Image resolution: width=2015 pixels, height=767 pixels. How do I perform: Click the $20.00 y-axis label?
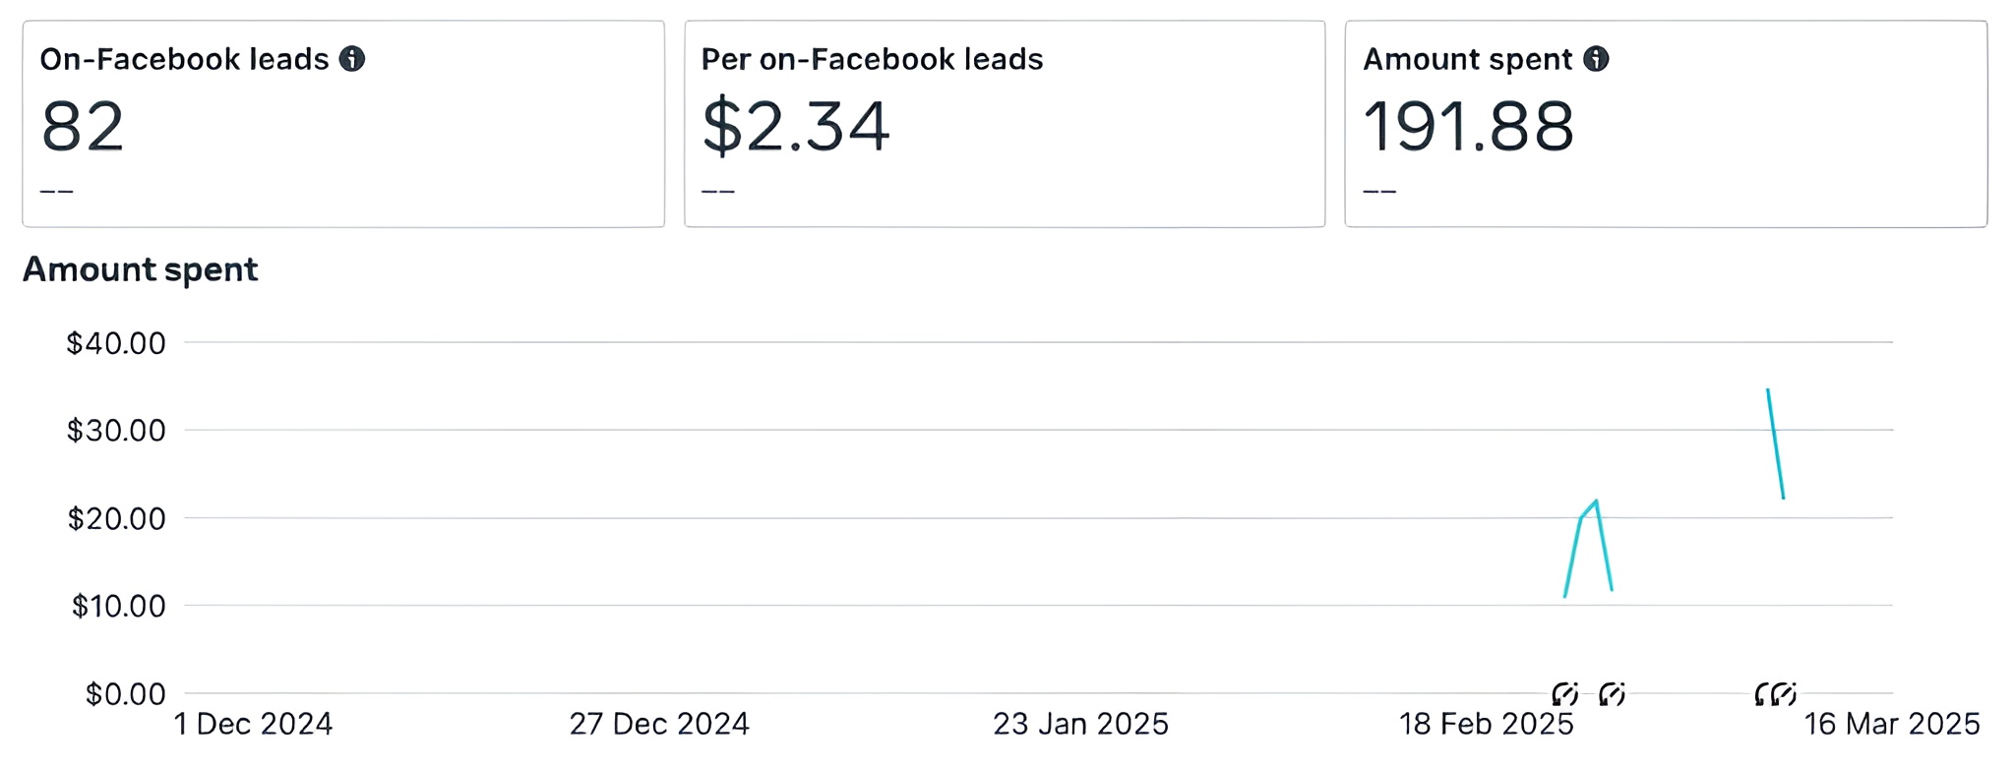(x=116, y=518)
